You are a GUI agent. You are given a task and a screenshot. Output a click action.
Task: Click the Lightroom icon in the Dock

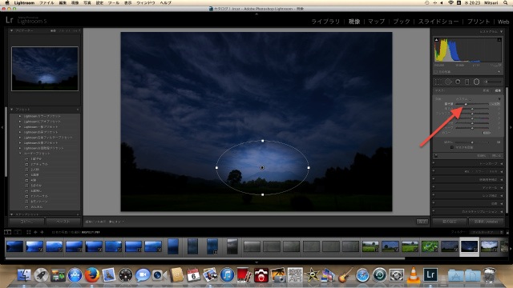tap(430, 274)
